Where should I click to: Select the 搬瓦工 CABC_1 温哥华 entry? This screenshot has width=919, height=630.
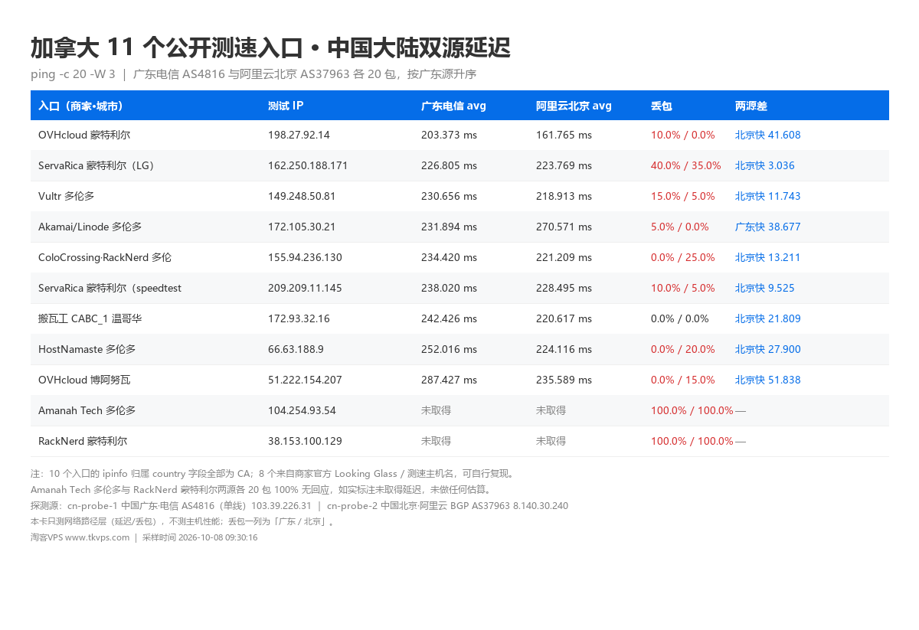pos(90,318)
